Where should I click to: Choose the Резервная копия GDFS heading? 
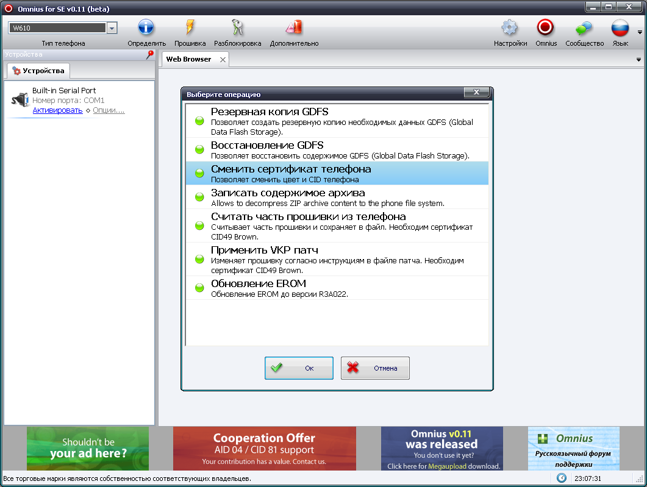pos(270,112)
